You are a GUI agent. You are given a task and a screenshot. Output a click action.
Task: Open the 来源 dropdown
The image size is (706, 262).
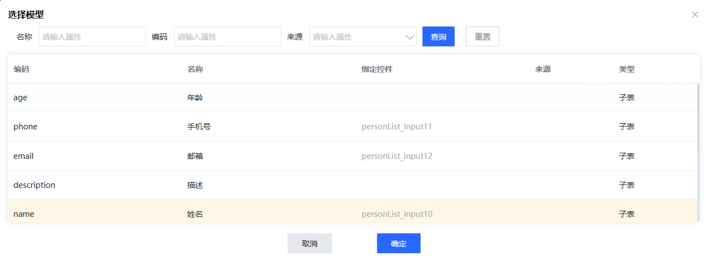coord(357,37)
